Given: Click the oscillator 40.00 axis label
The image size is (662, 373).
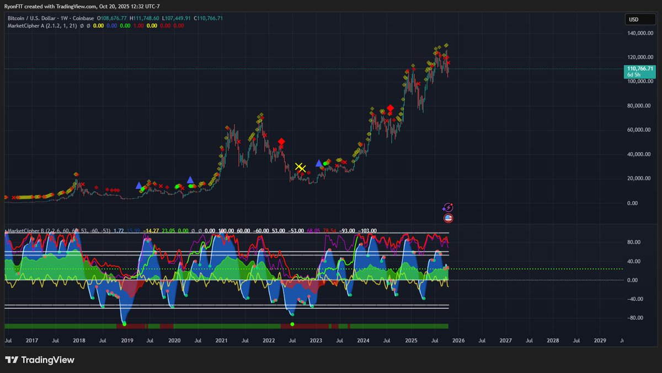Looking at the screenshot, I should click(x=633, y=261).
